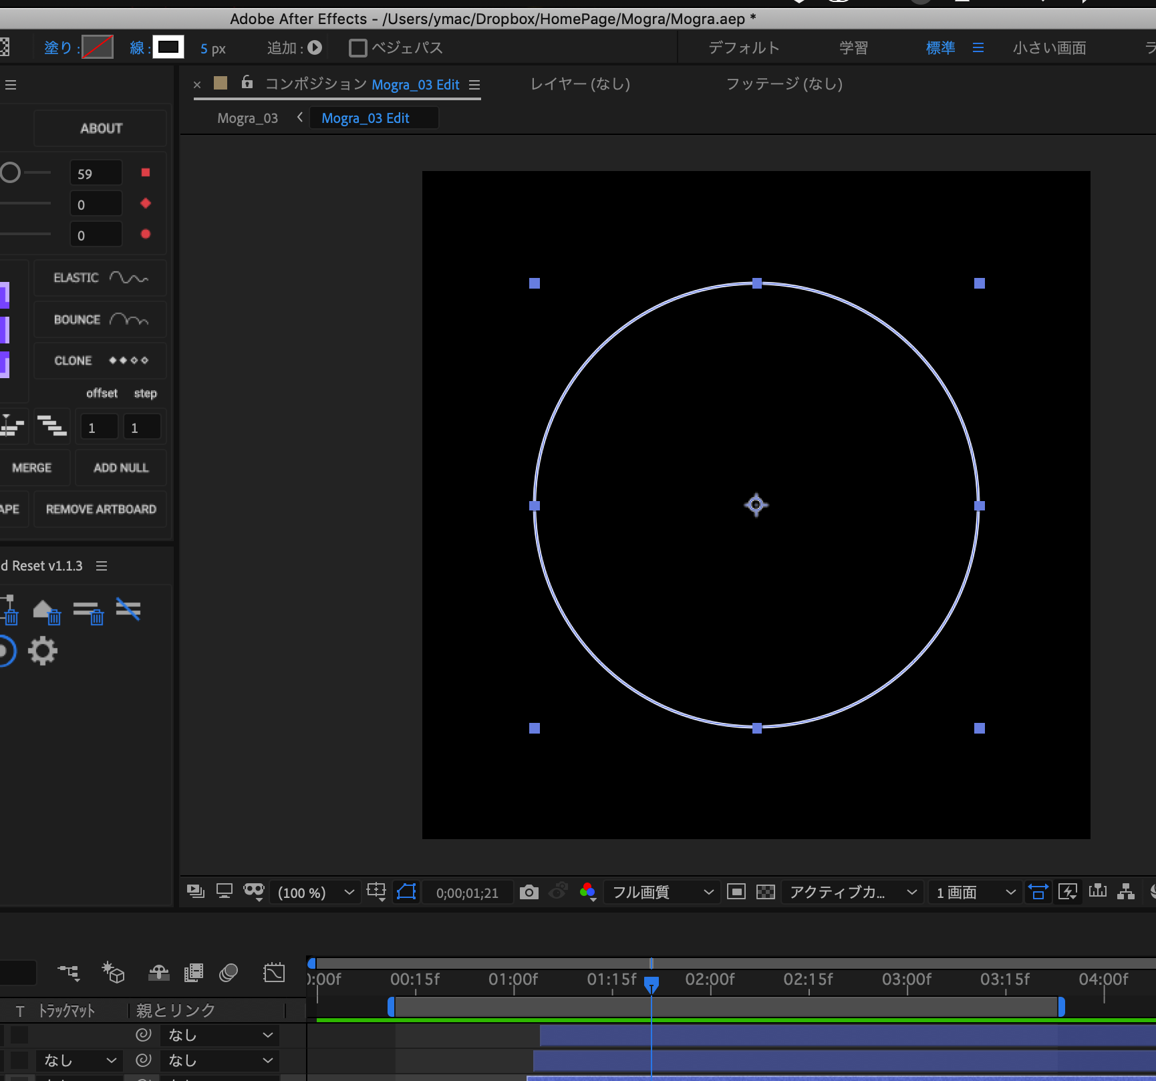The width and height of the screenshot is (1156, 1081).
Task: Take a snapshot of the composition view
Action: (529, 892)
